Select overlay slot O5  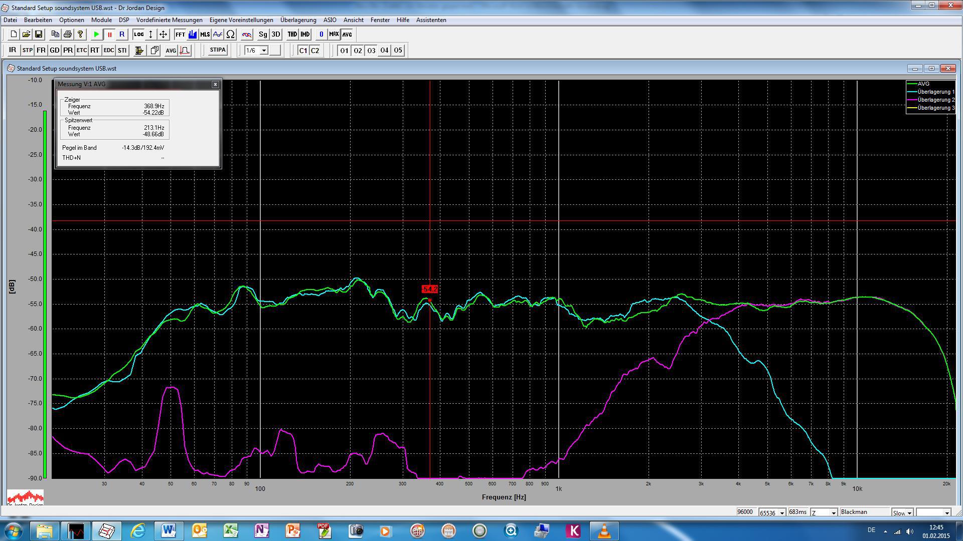tap(398, 50)
